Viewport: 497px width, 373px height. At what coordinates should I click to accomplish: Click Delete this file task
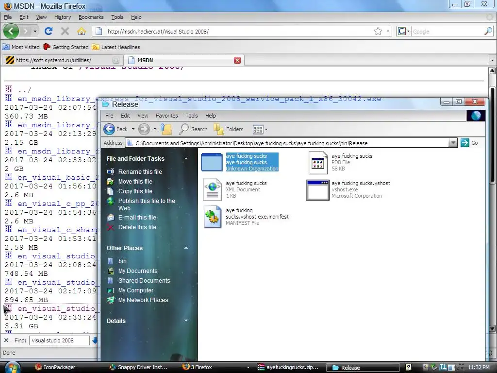click(x=137, y=227)
